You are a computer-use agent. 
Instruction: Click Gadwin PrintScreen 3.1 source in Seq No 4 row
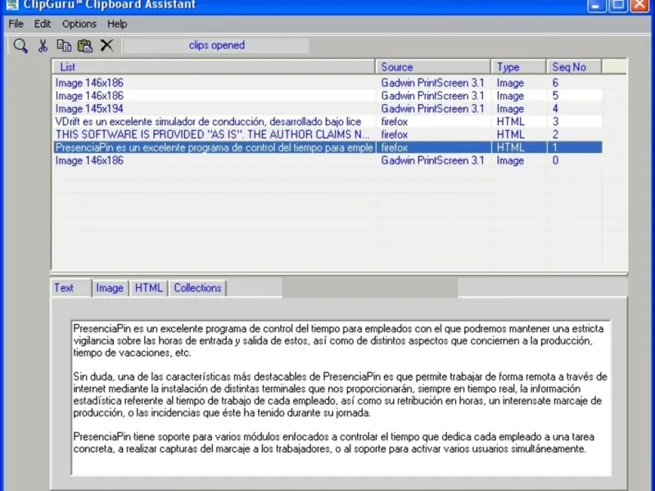point(432,109)
